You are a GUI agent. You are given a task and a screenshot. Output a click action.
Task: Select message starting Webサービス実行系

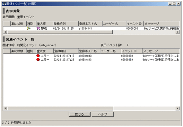[162, 28]
